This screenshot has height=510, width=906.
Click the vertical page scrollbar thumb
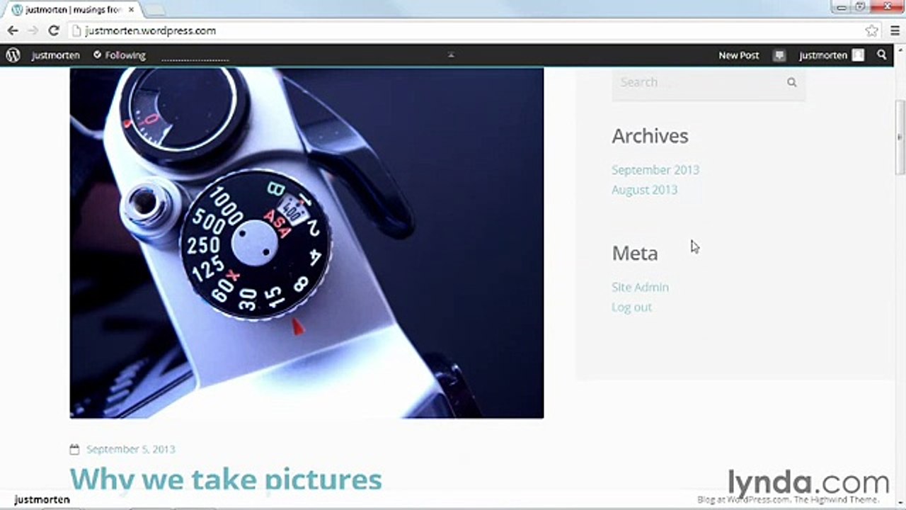coord(900,137)
